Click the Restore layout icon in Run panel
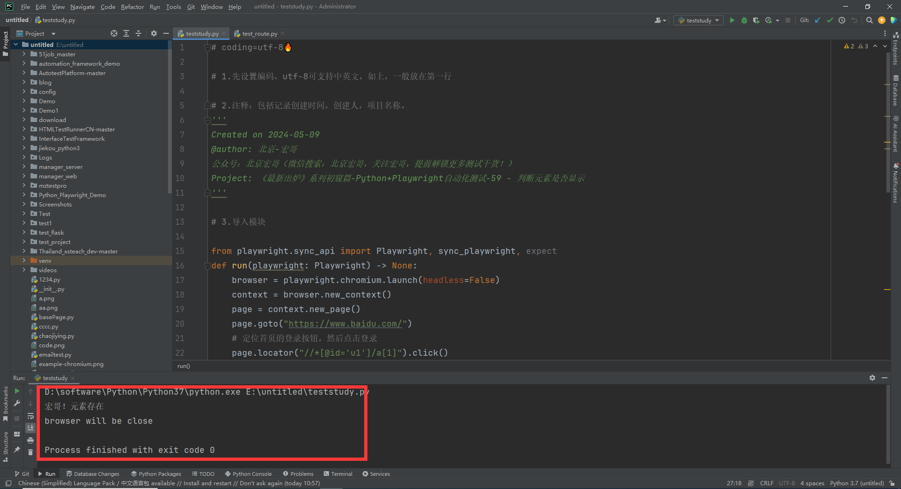This screenshot has width=901, height=489. tap(17, 434)
